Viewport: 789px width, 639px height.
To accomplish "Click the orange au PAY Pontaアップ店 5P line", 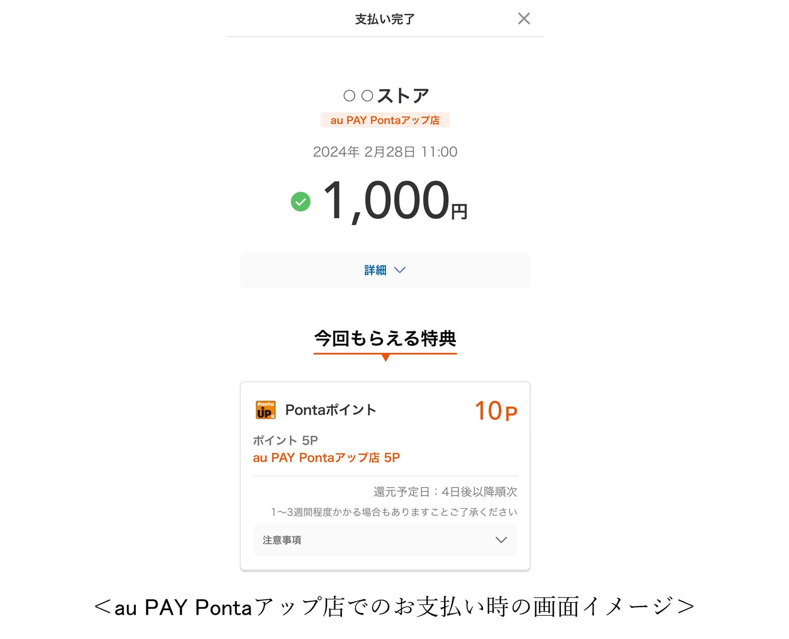I will (x=326, y=458).
